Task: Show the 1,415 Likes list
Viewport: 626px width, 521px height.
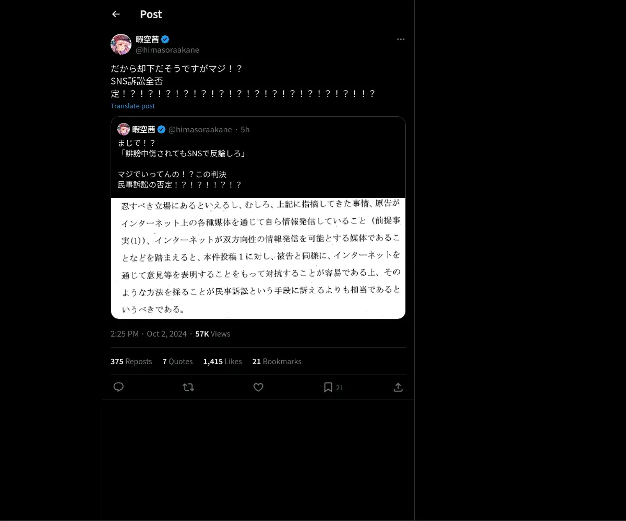Action: [x=222, y=361]
